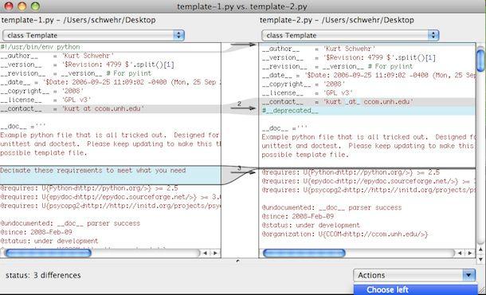486x295 pixels.
Task: Click left pane scroll-left arrow
Action: click(x=206, y=253)
